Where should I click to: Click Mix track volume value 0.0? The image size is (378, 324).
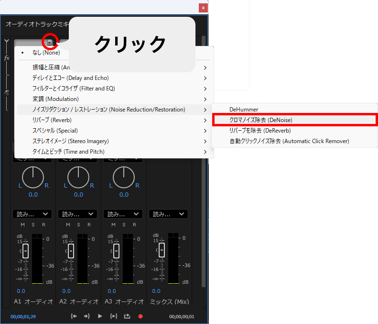click(156, 291)
